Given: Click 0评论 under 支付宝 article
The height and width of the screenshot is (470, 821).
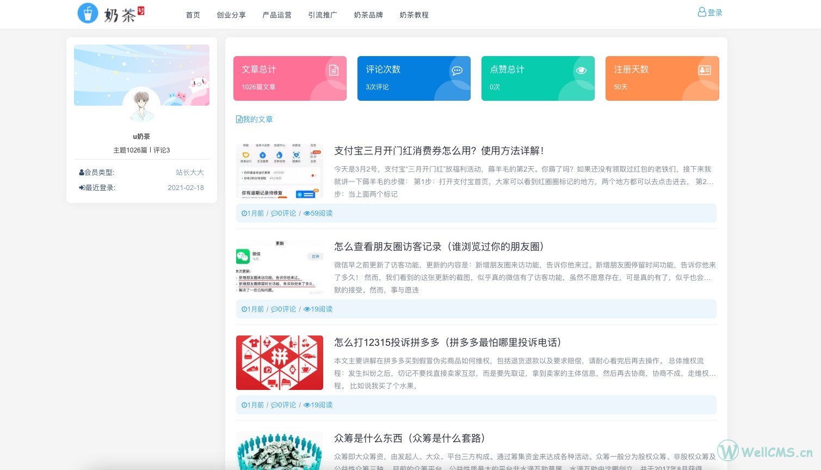Looking at the screenshot, I should (287, 213).
